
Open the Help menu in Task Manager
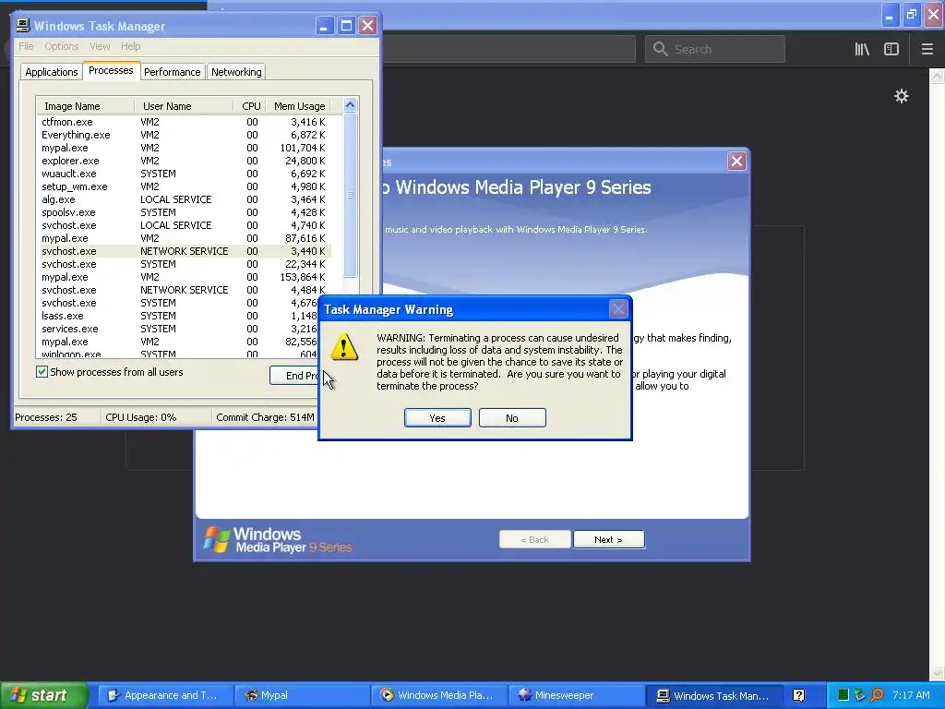131,46
